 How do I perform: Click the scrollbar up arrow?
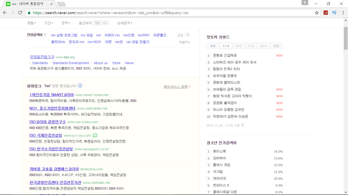tap(346, 20)
